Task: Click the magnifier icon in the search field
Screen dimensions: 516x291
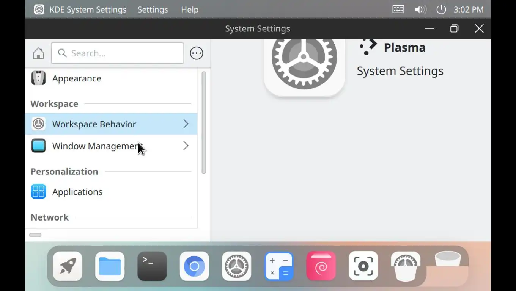Action: point(63,53)
